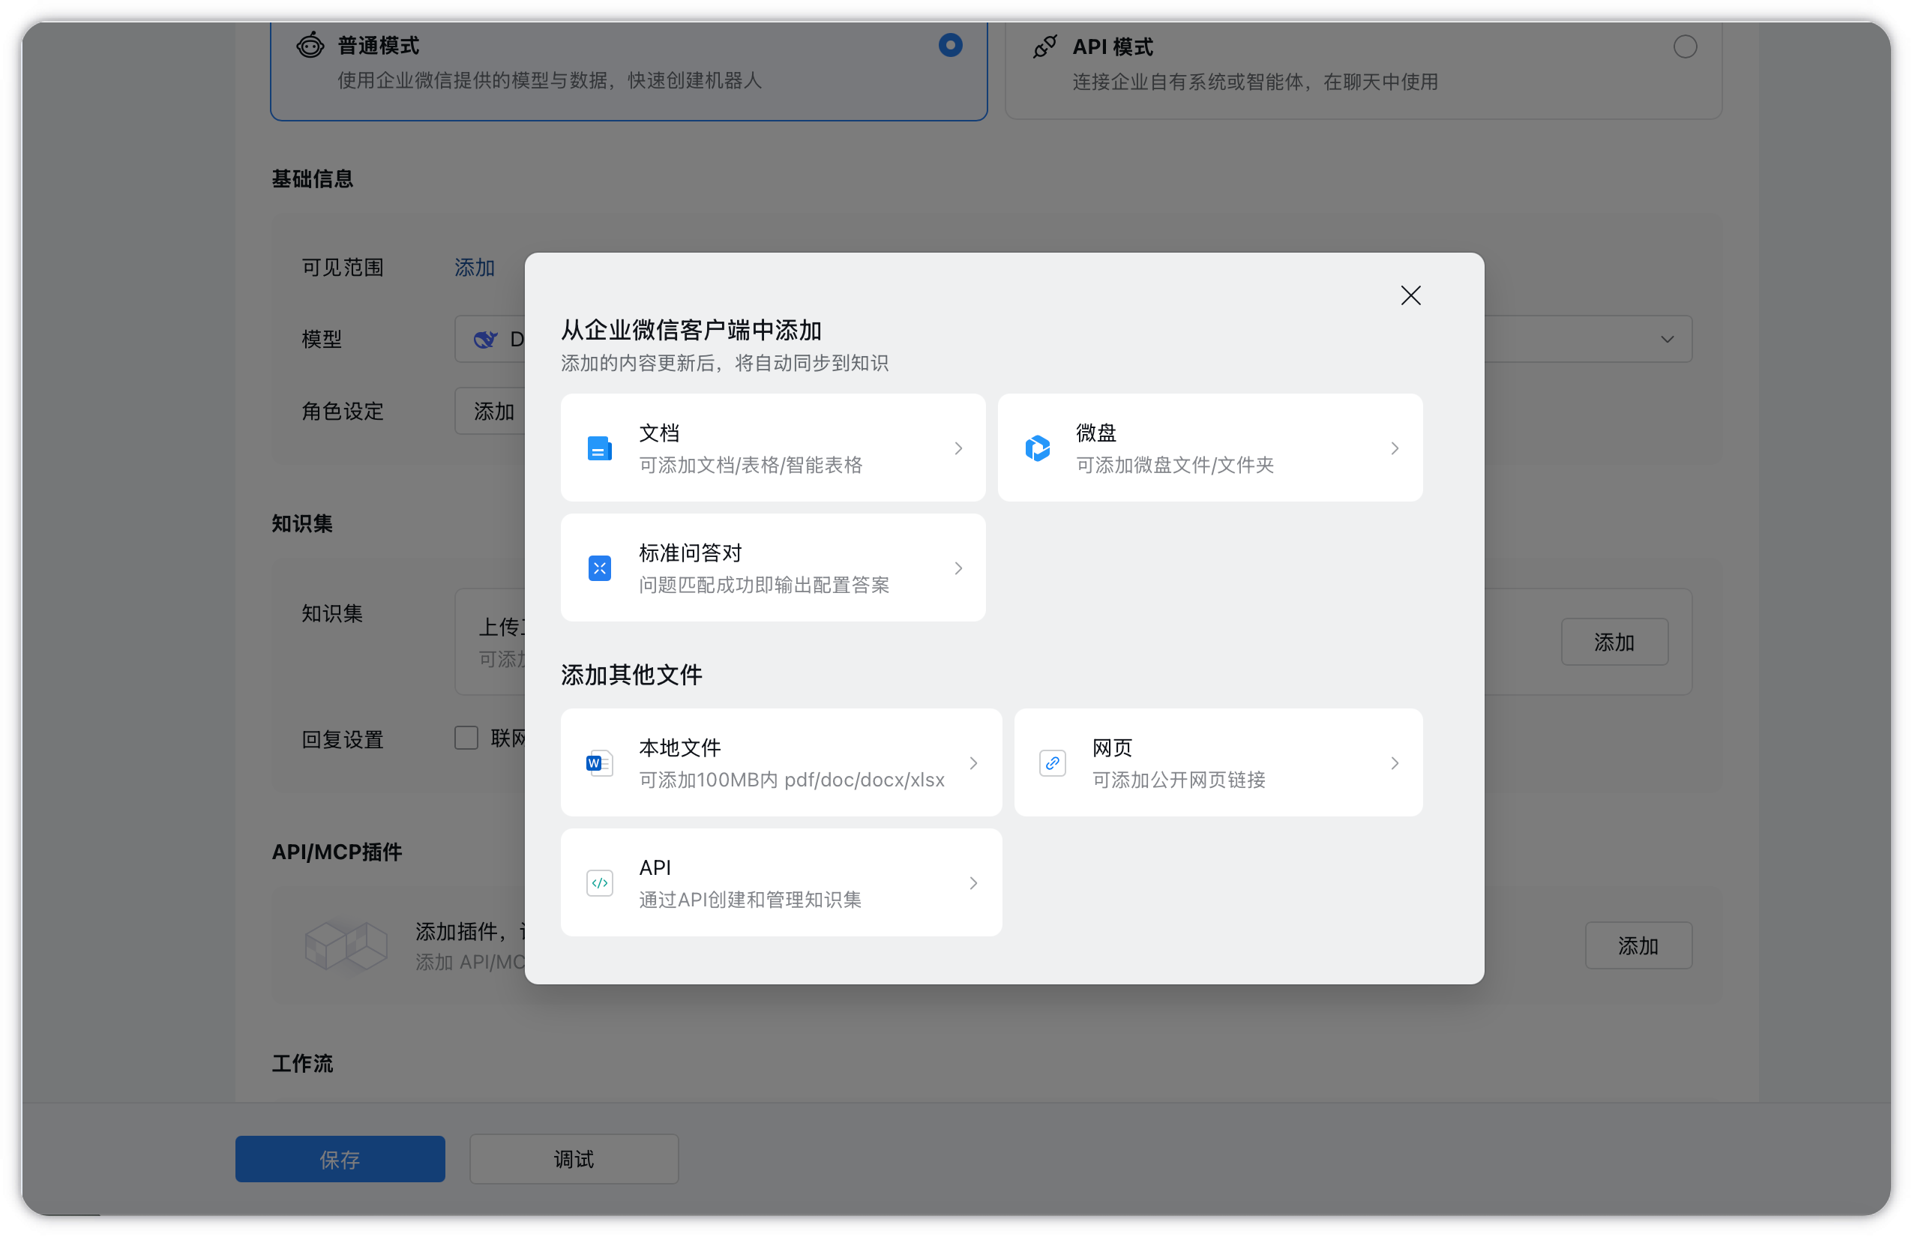Screen dimensions: 1912x1237
Task: Select the 普通模式 radio button
Action: pyautogui.click(x=949, y=45)
